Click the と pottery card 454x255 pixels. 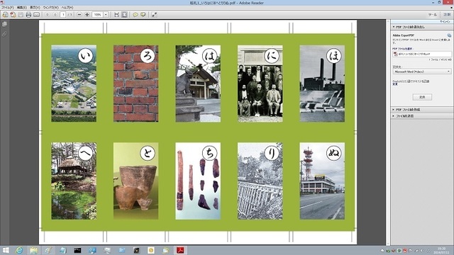click(x=135, y=181)
